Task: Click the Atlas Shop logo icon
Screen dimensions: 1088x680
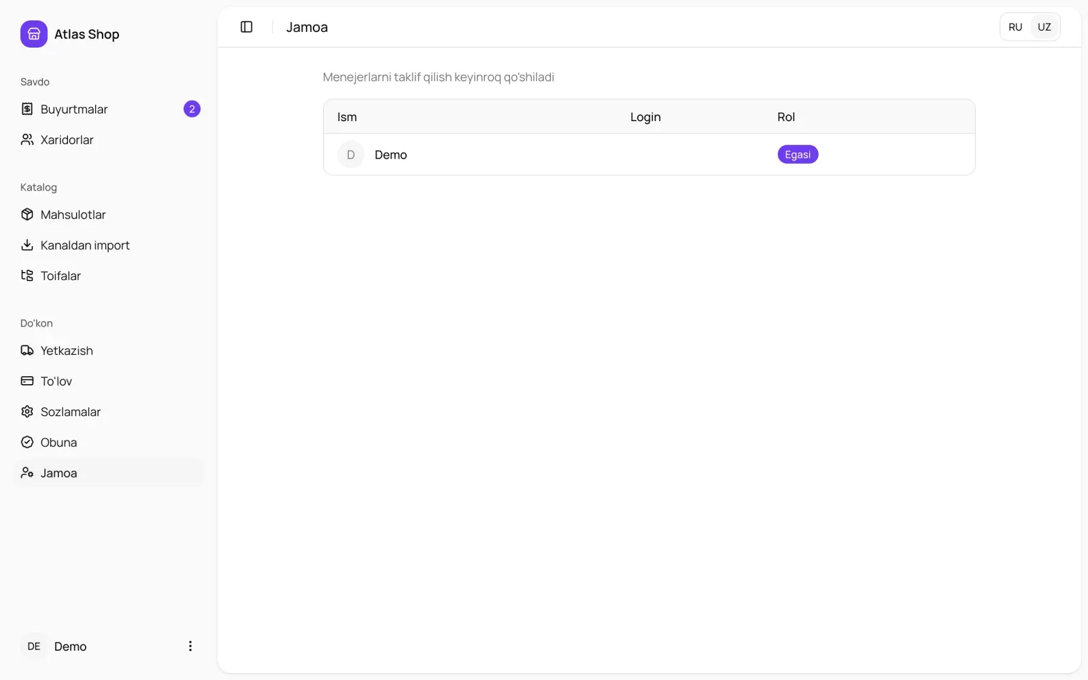Action: [34, 34]
